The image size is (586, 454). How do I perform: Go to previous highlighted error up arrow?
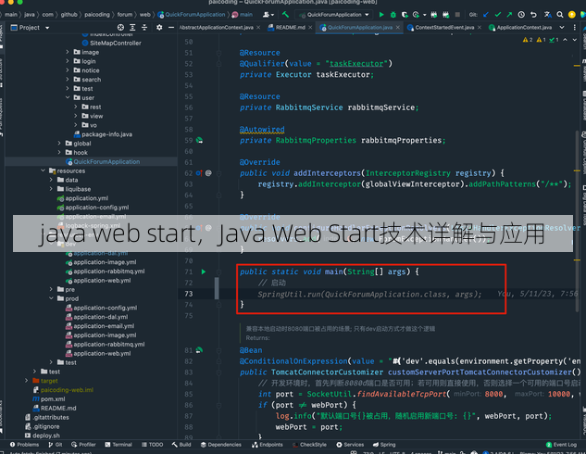point(565,40)
